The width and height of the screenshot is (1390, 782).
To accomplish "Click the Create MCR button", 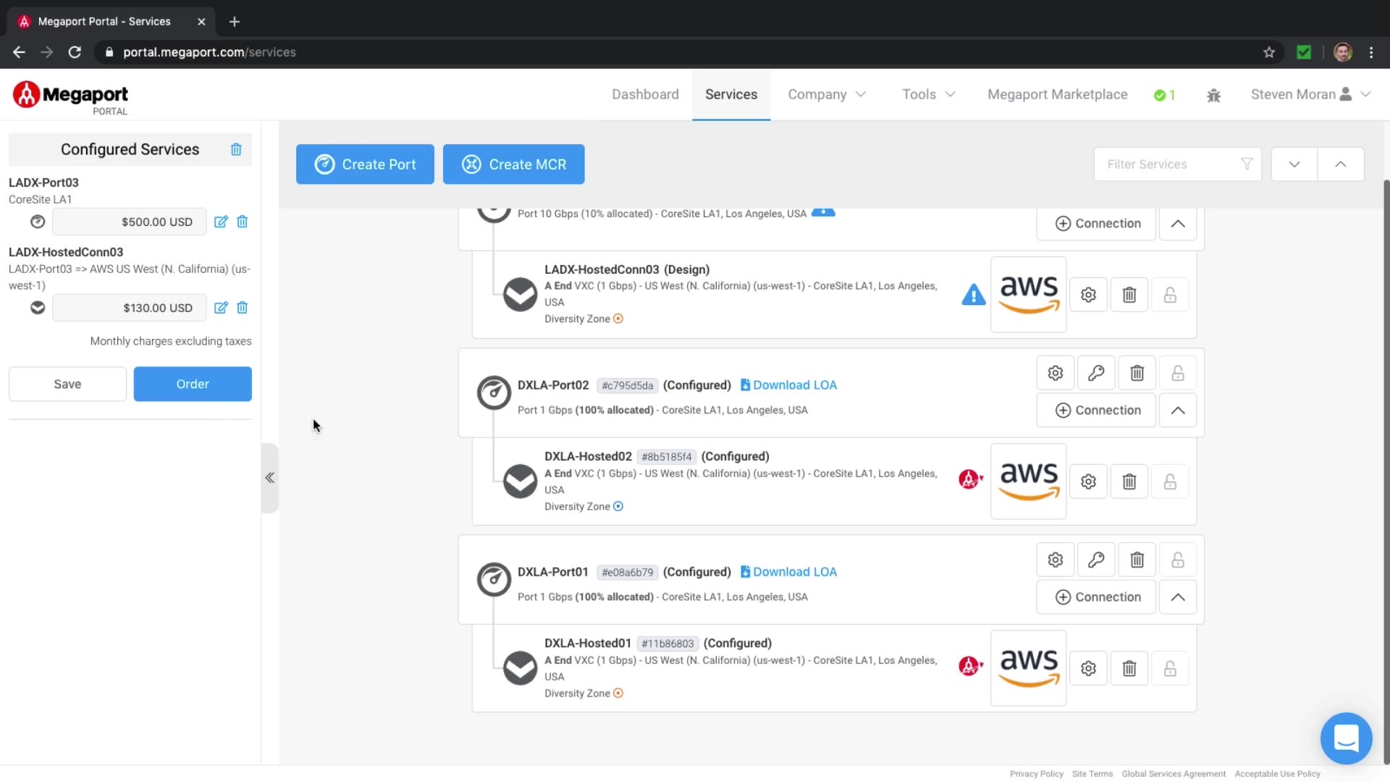I will (x=513, y=164).
